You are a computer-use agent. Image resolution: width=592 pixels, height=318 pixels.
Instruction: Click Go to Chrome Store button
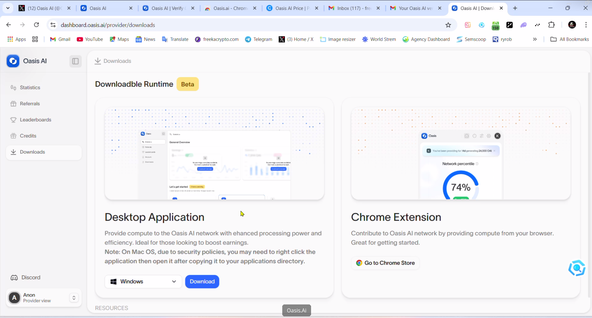click(x=385, y=263)
